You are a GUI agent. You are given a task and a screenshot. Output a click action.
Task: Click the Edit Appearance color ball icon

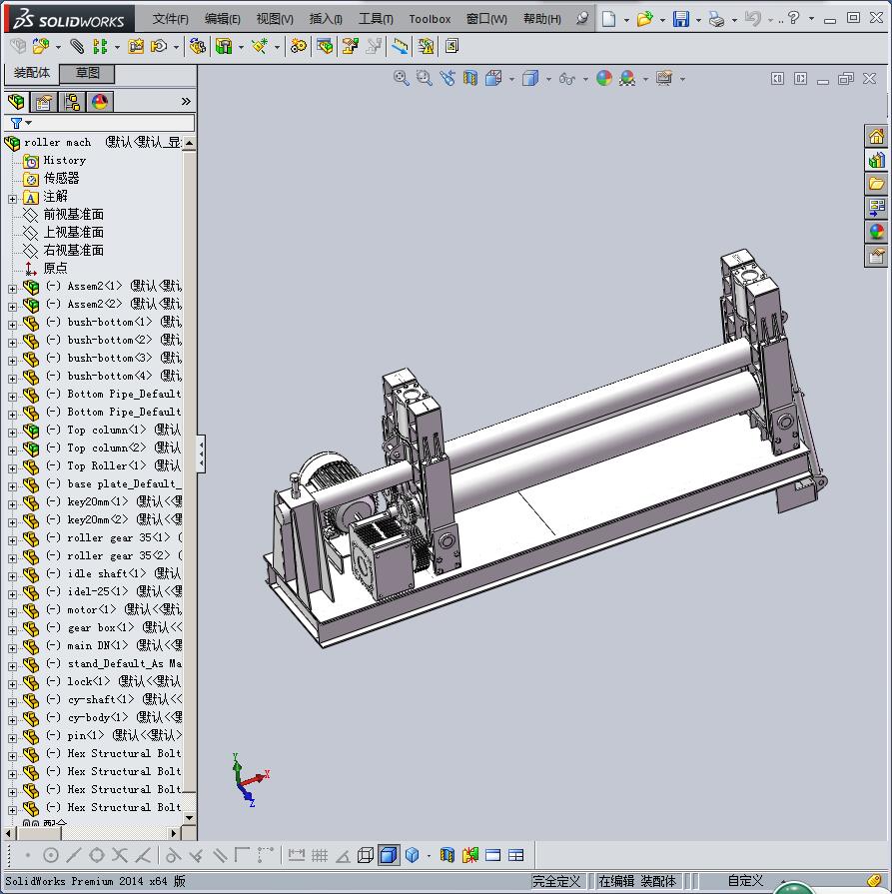(x=604, y=78)
